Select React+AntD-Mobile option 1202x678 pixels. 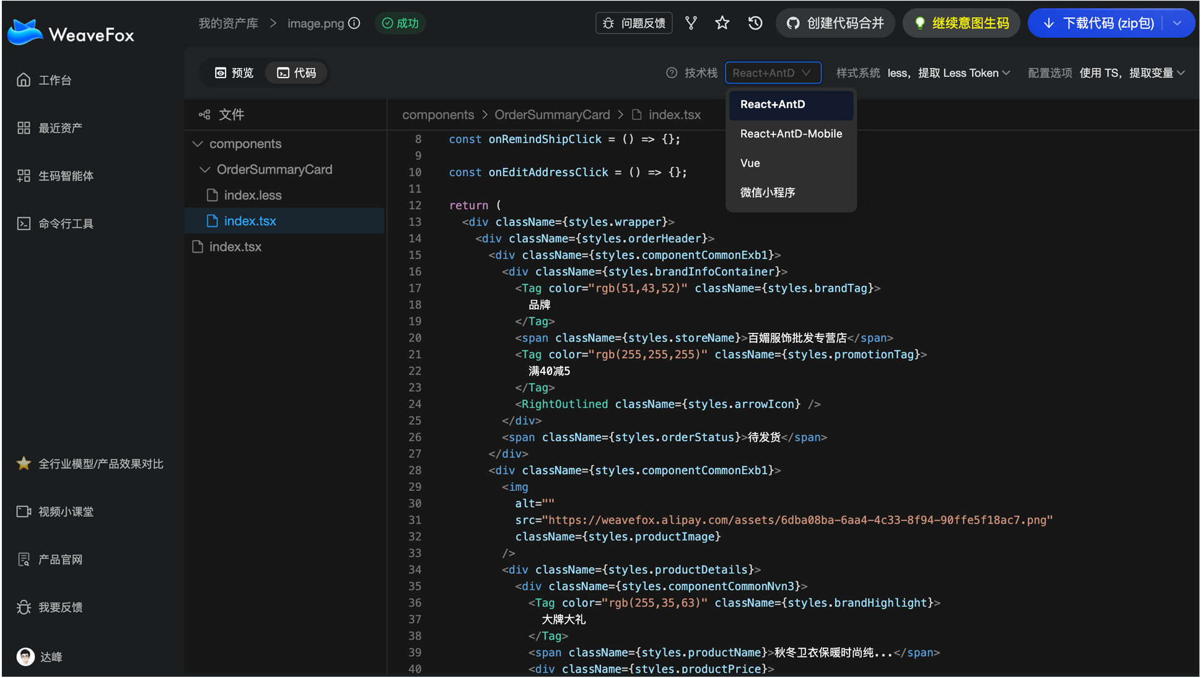coord(791,134)
